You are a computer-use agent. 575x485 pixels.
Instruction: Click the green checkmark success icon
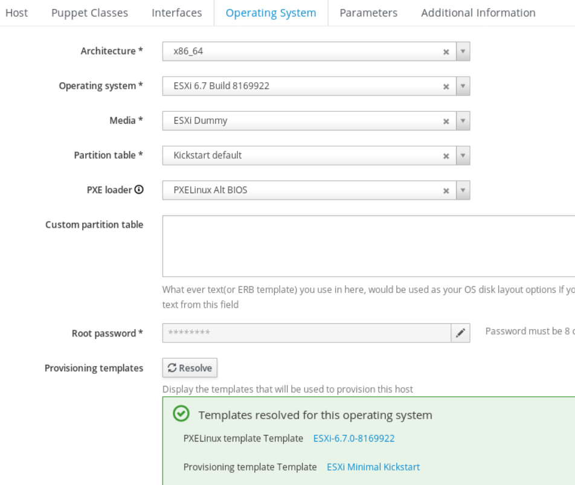(181, 414)
